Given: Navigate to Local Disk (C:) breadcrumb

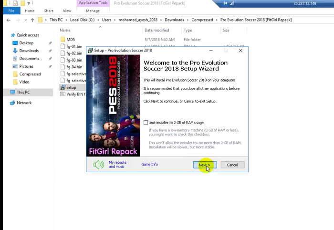Looking at the screenshot, I should (x=82, y=20).
